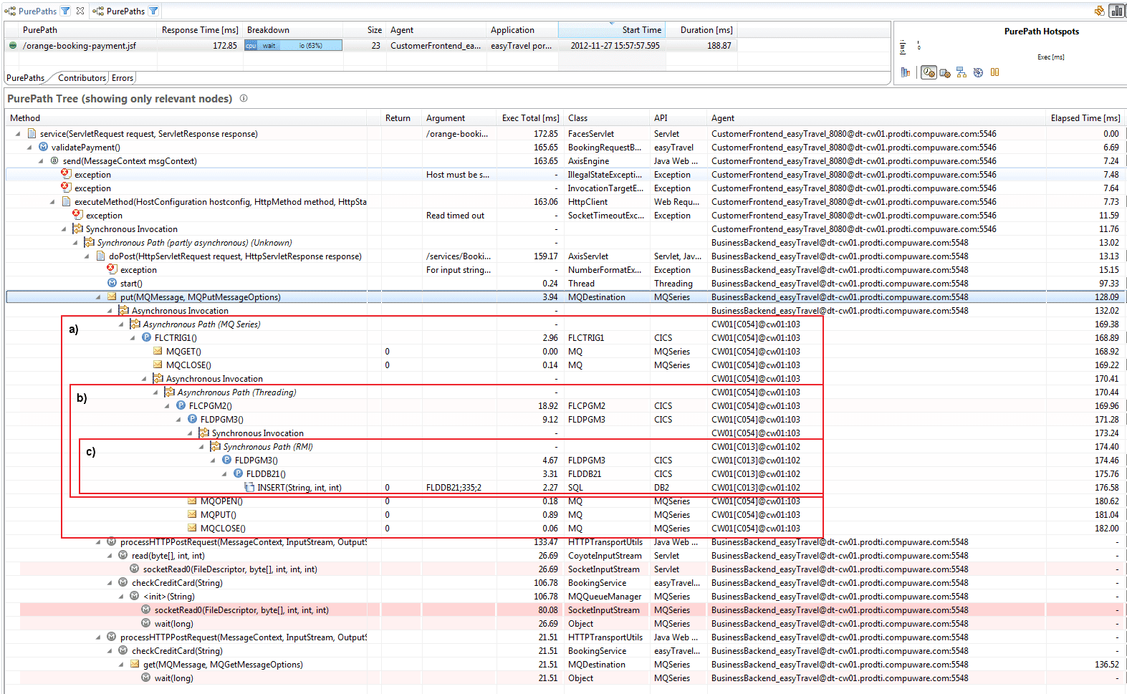Collapse the send(MessageContext msgContext) node
Image resolution: width=1127 pixels, height=694 pixels.
point(41,160)
